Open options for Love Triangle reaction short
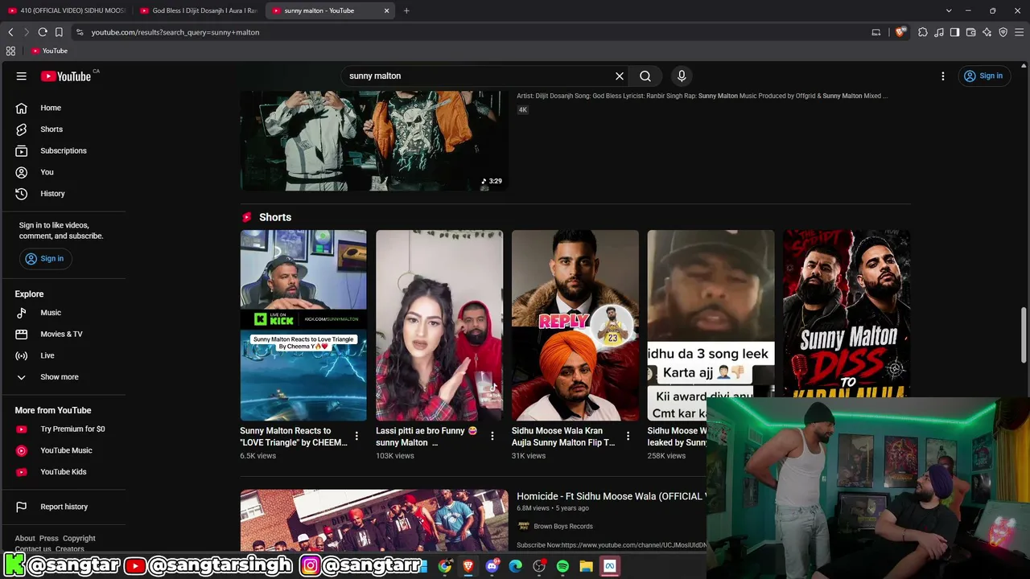 pyautogui.click(x=356, y=437)
